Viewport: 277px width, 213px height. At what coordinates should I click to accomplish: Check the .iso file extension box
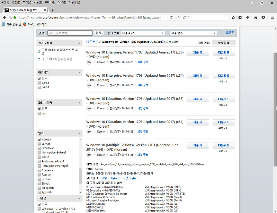(39, 113)
